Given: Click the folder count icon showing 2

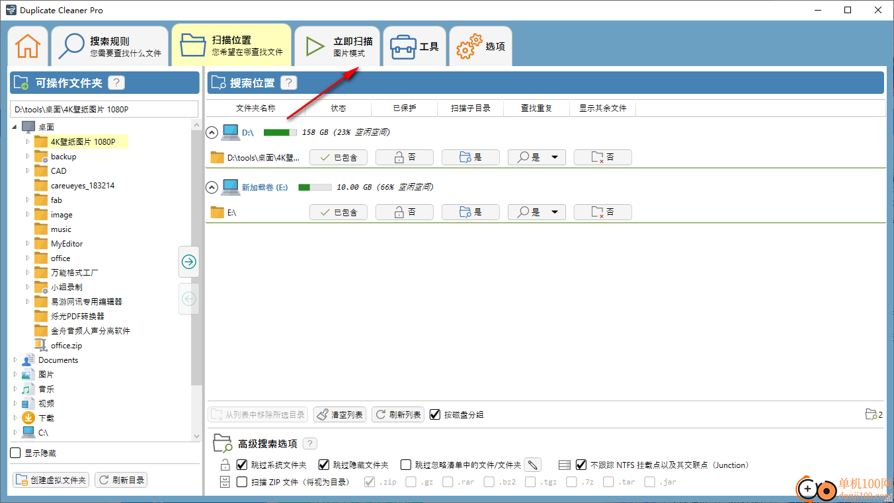Looking at the screenshot, I should click(874, 414).
